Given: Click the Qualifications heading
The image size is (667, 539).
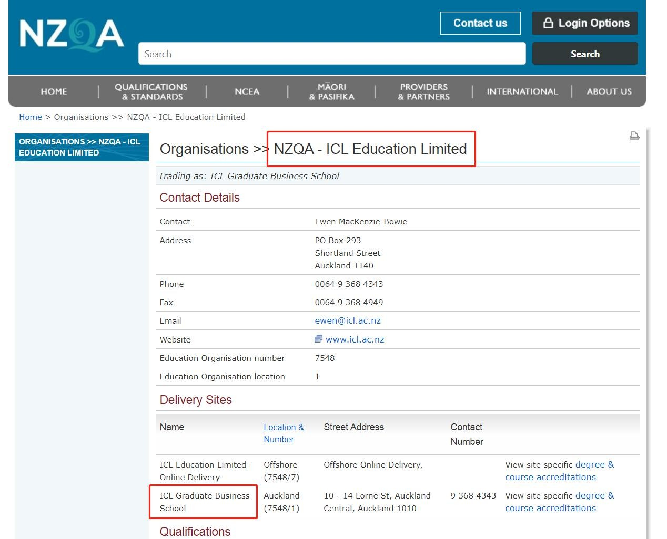Looking at the screenshot, I should (195, 532).
